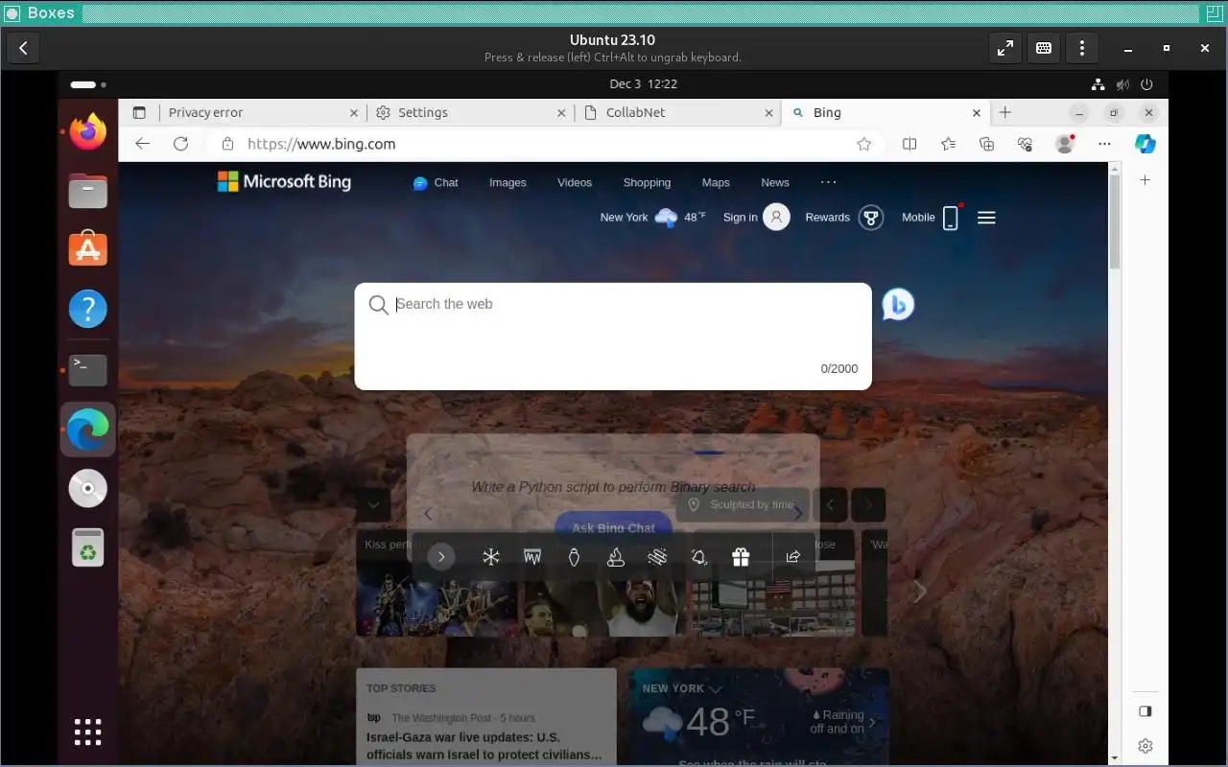Click the search magnifier icon
Image resolution: width=1228 pixels, height=767 pixels.
[x=379, y=305]
